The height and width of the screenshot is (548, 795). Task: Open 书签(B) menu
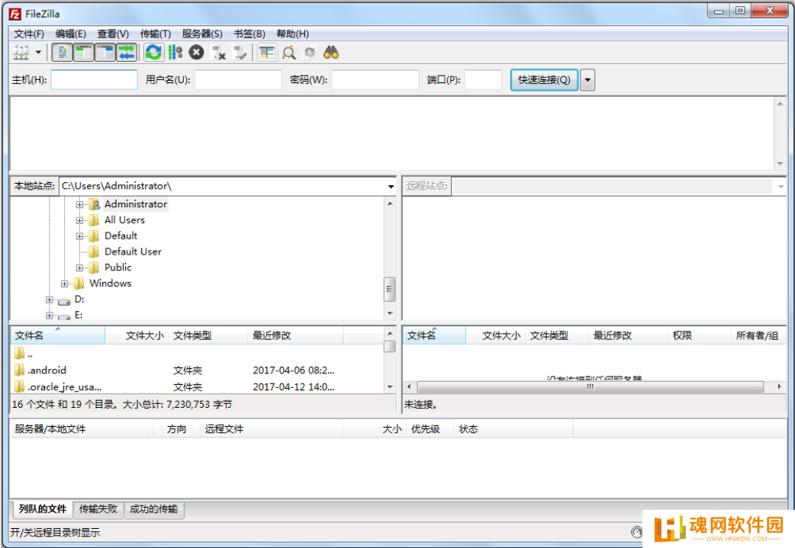249,34
